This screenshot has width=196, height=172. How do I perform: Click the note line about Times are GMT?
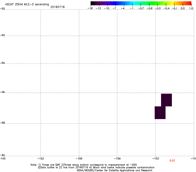pos(84,165)
